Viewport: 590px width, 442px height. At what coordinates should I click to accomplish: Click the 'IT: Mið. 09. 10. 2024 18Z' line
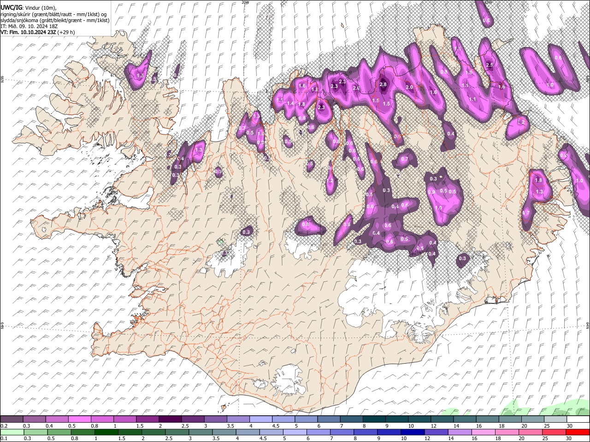click(29, 26)
